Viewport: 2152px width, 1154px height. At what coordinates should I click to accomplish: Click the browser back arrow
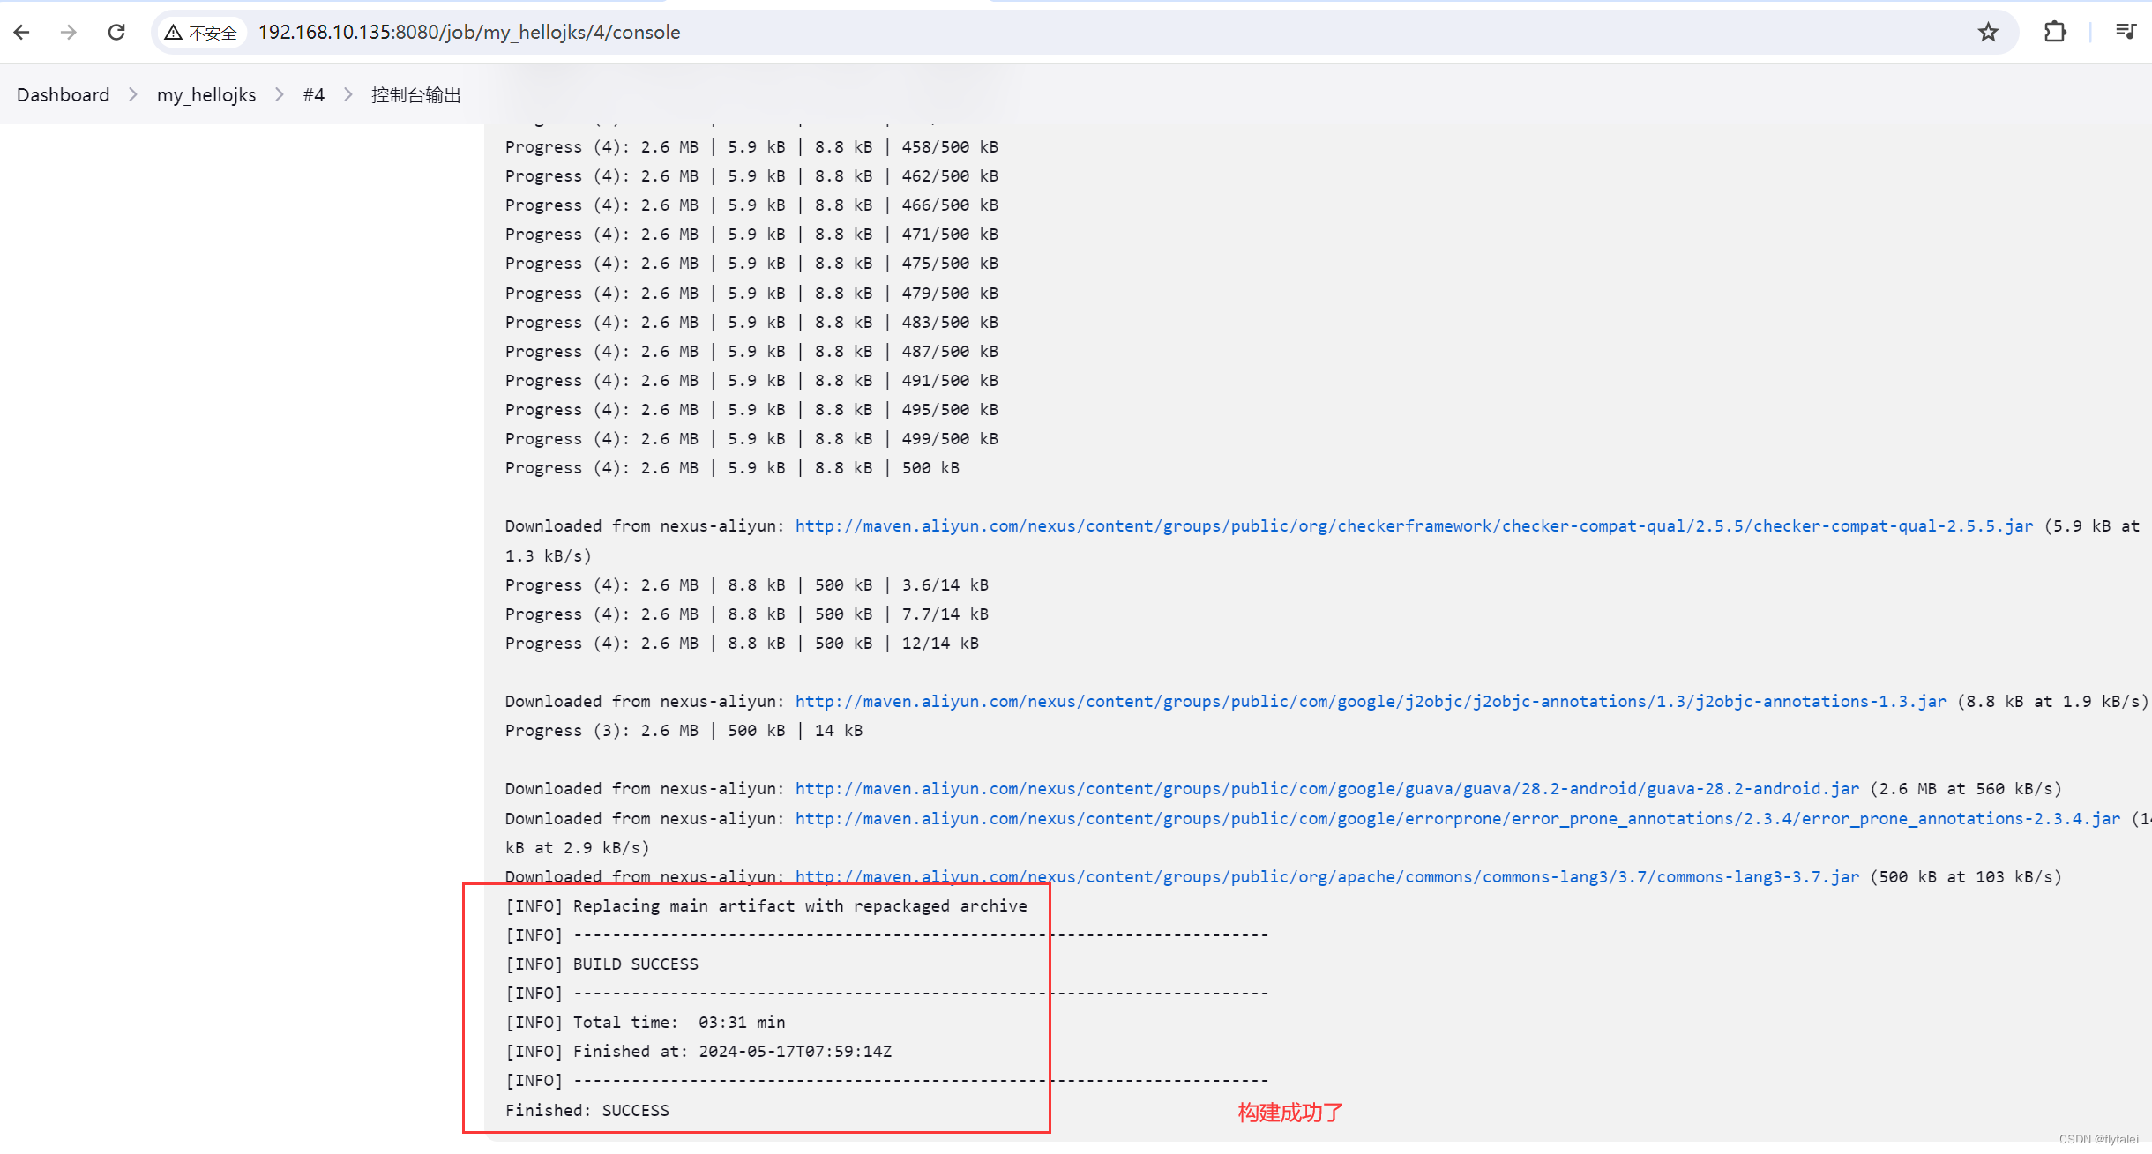pos(22,33)
